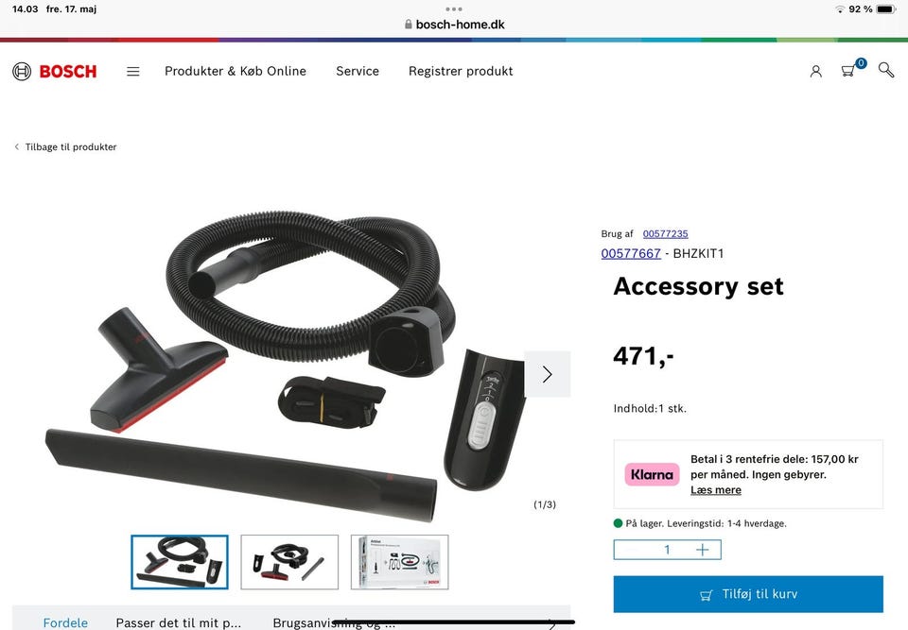Click the Bosch logo
This screenshot has height=630, width=908.
point(55,71)
